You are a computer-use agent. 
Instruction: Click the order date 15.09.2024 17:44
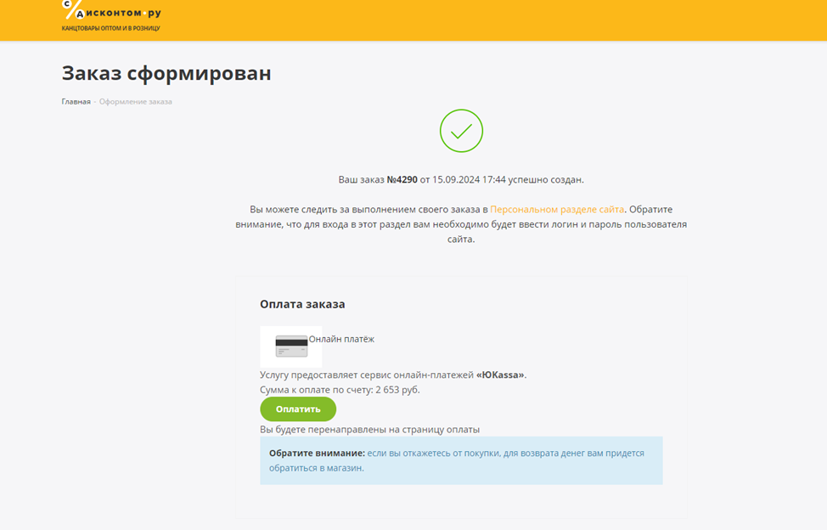tap(469, 180)
